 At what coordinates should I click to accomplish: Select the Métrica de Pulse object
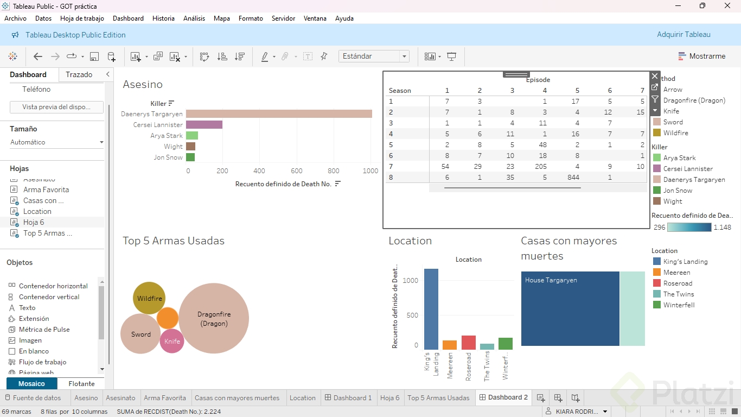[39, 330]
